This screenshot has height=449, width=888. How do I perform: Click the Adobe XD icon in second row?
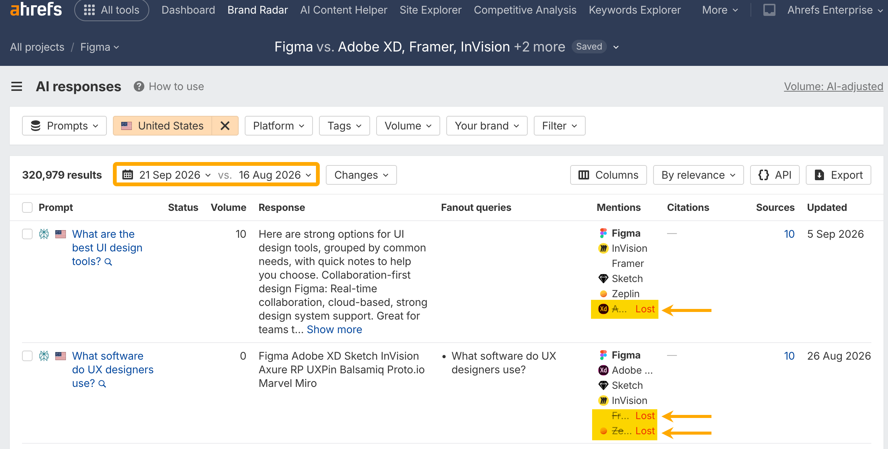(x=603, y=370)
